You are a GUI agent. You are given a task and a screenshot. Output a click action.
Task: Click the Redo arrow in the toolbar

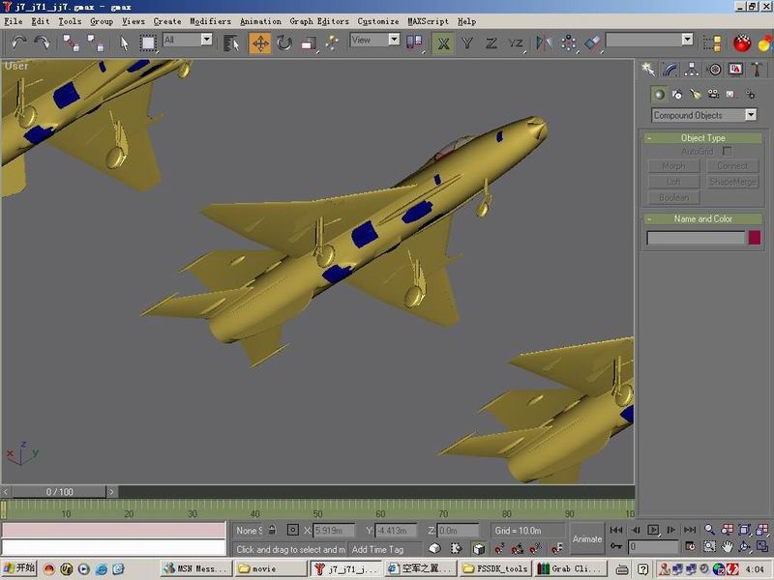tap(42, 43)
